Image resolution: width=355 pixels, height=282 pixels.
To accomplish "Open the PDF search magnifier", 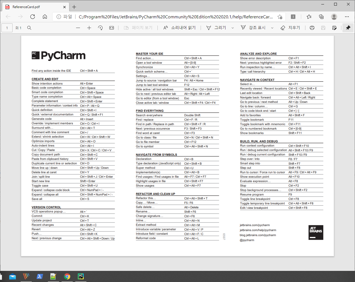I will click(29, 28).
